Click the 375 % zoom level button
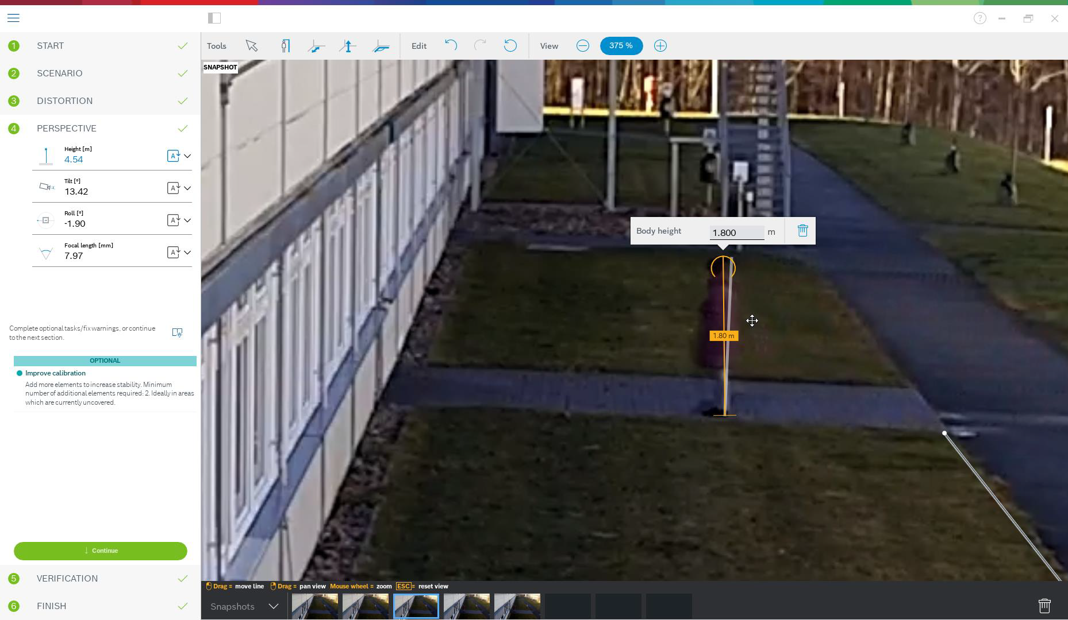The width and height of the screenshot is (1068, 620). tap(621, 46)
